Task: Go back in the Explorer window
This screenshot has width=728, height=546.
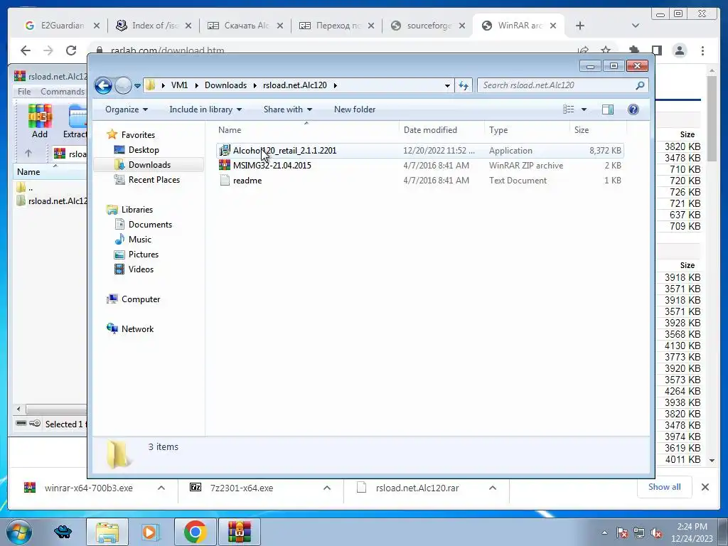Action: [103, 85]
